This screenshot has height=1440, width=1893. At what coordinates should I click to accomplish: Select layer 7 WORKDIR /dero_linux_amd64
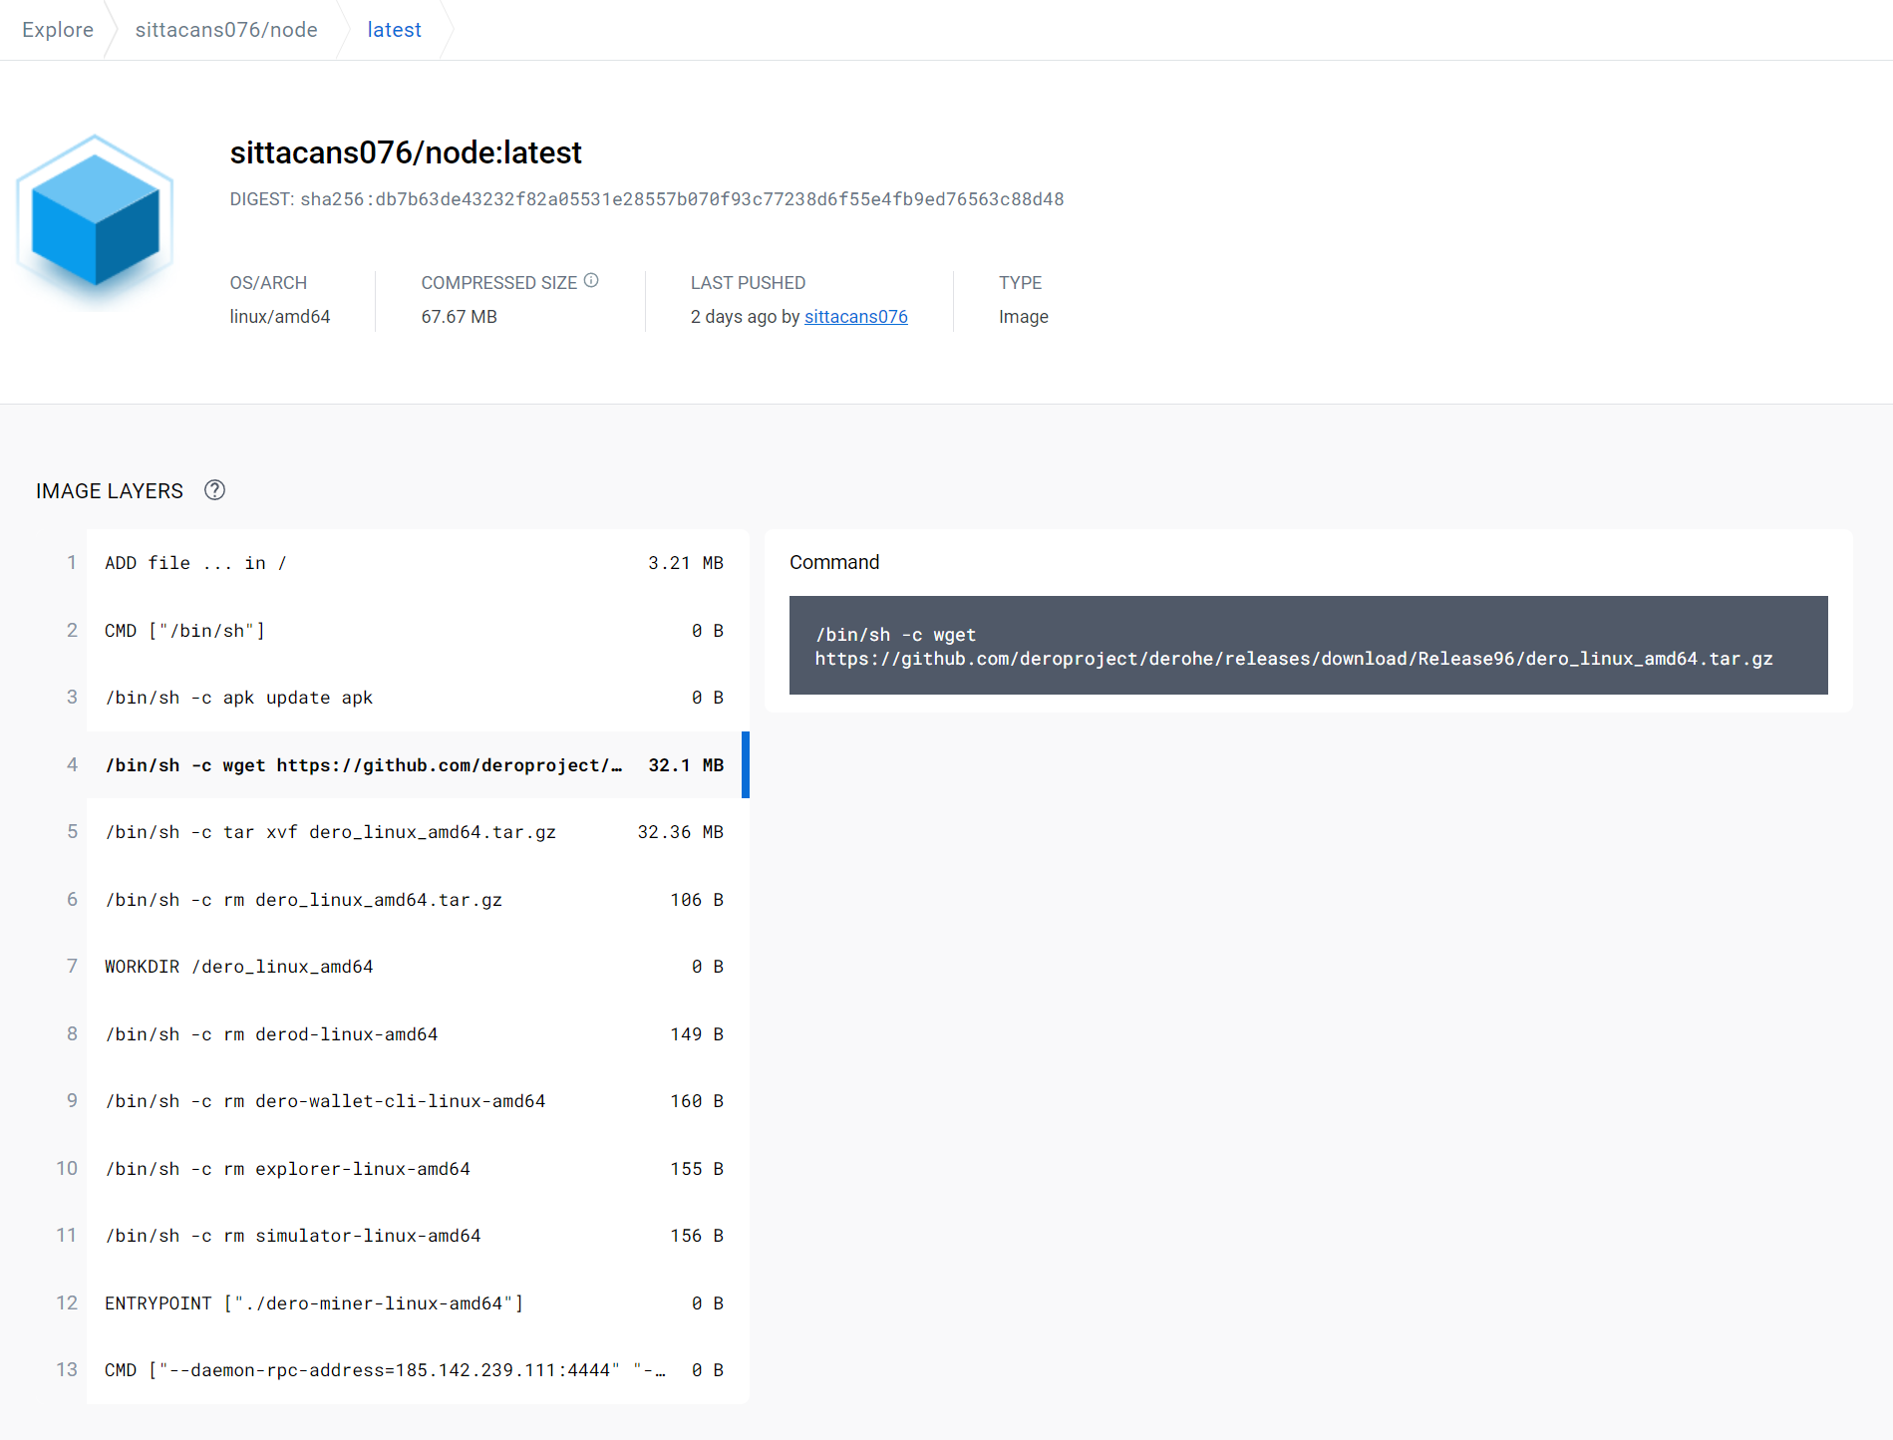[418, 967]
